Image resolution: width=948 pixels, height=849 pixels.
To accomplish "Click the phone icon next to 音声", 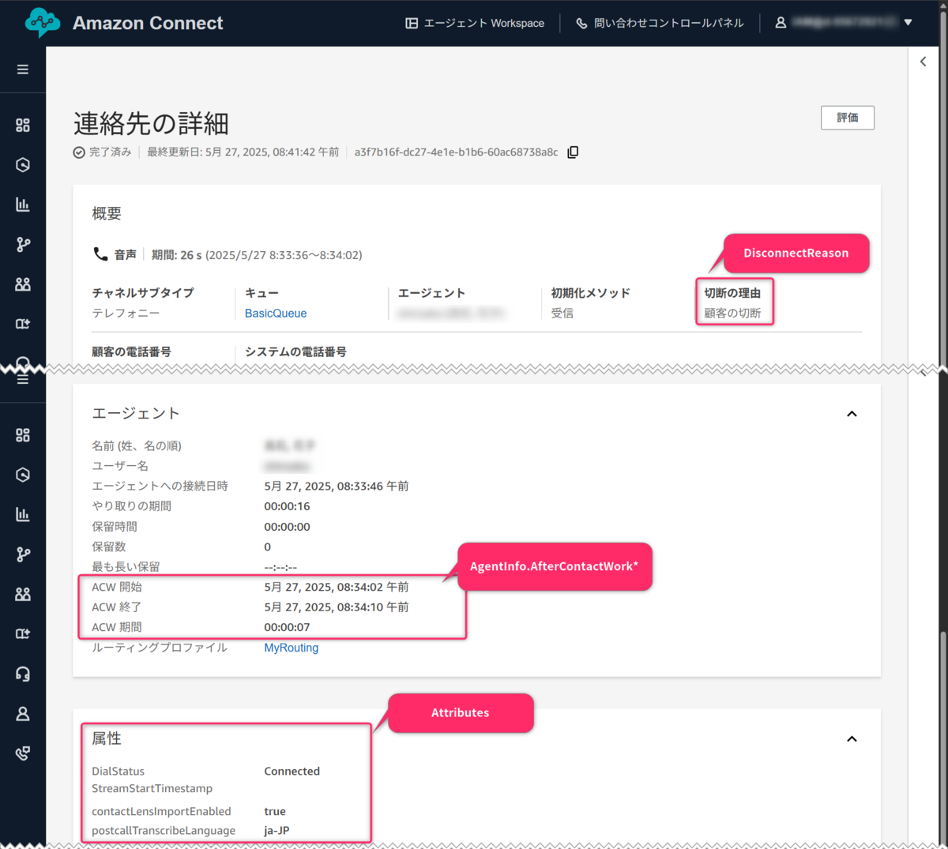I will pyautogui.click(x=100, y=254).
